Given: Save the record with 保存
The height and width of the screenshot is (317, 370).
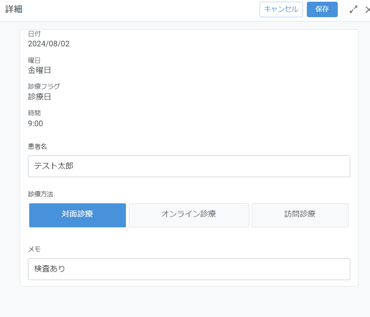Looking at the screenshot, I should pos(322,9).
